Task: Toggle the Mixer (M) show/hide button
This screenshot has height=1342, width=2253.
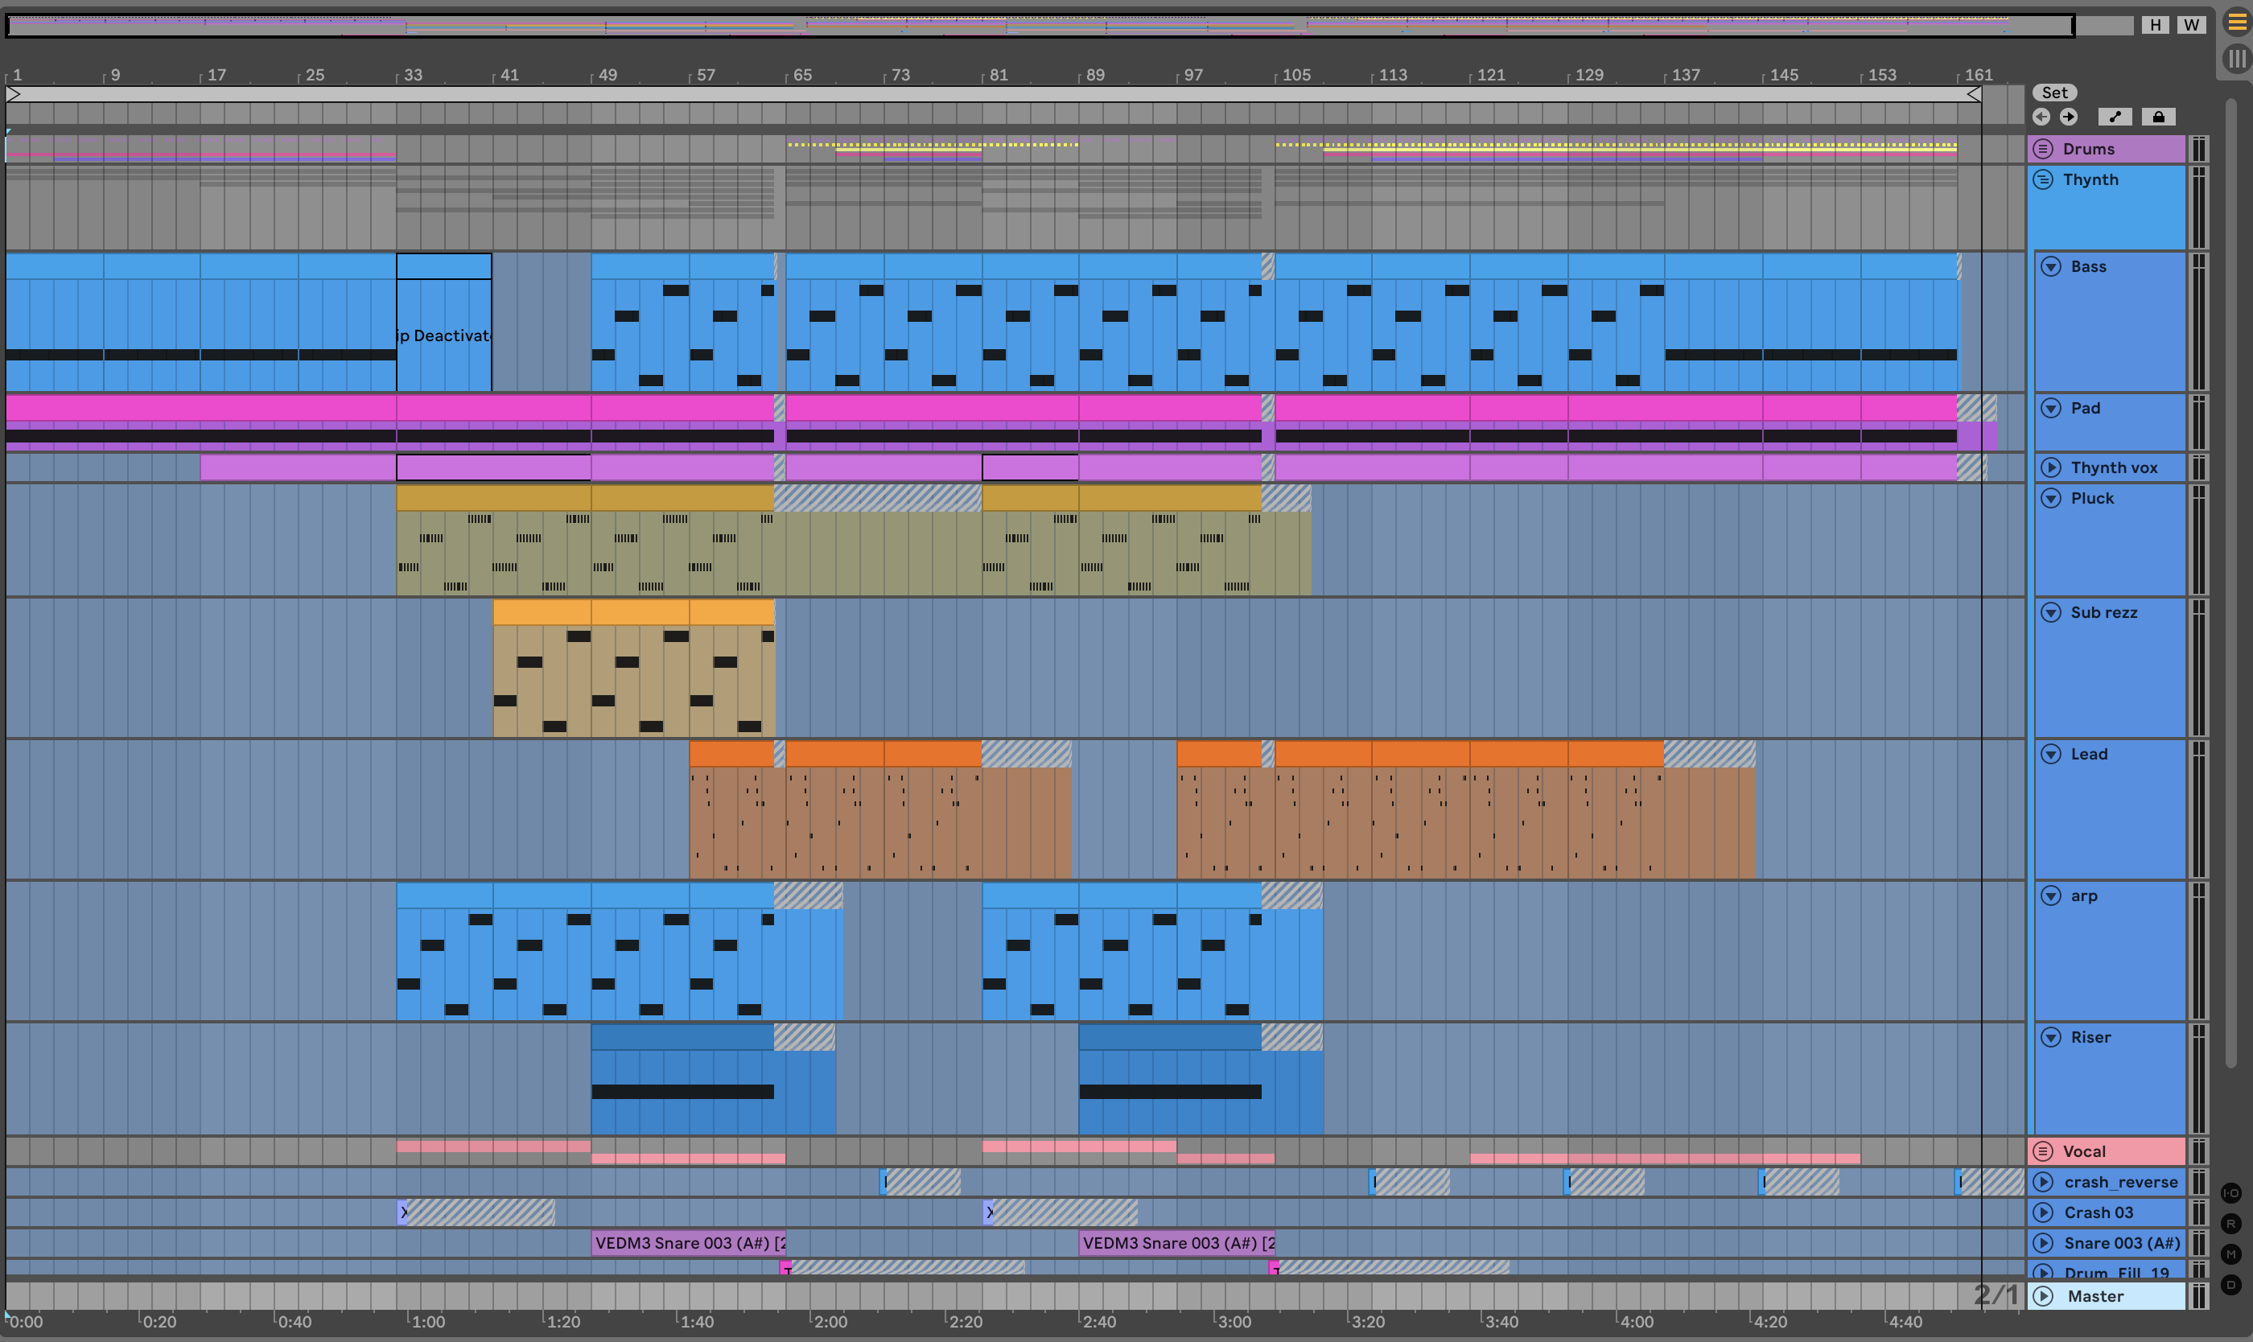Action: click(x=2231, y=1254)
